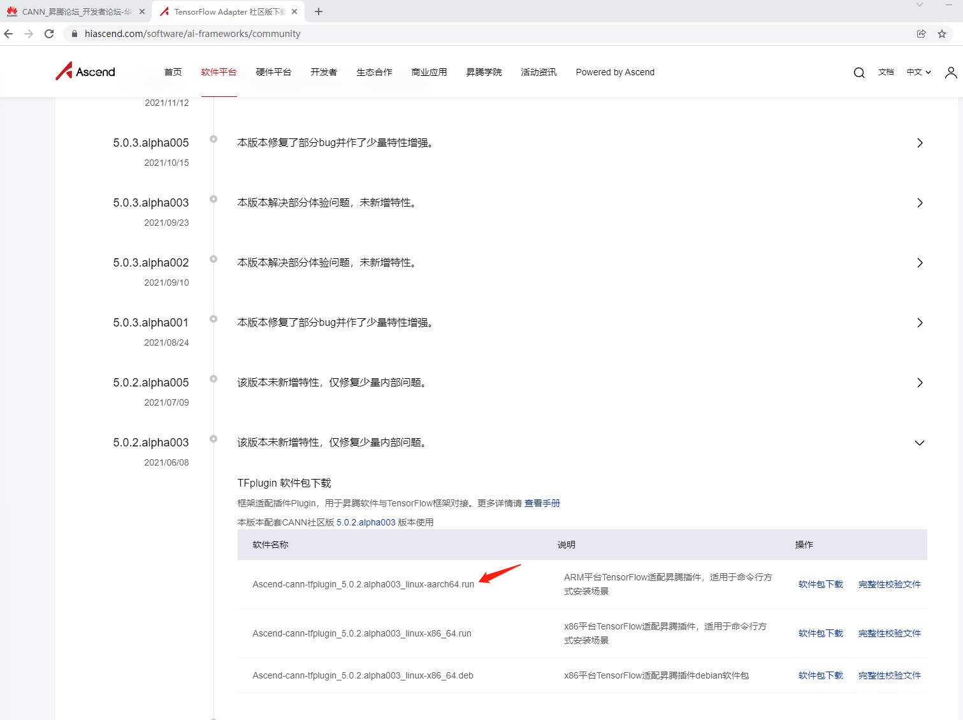963x720 pixels.
Task: View site security lock info
Action: tap(75, 34)
